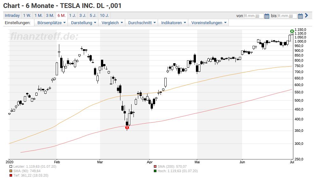Expand the Darstellung dropdown
This screenshot has height=182, width=316.
tap(83, 23)
